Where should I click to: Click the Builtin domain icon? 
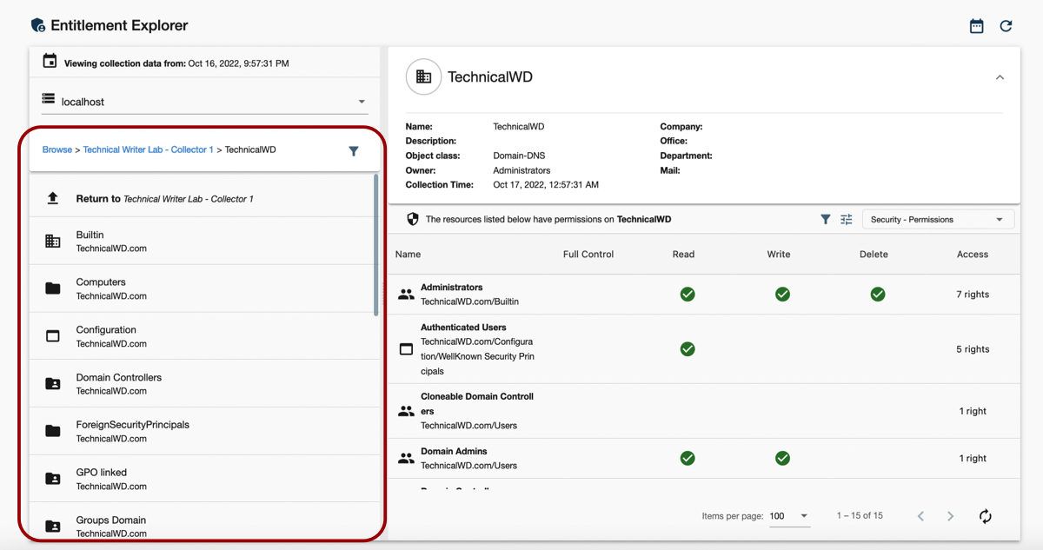click(53, 242)
